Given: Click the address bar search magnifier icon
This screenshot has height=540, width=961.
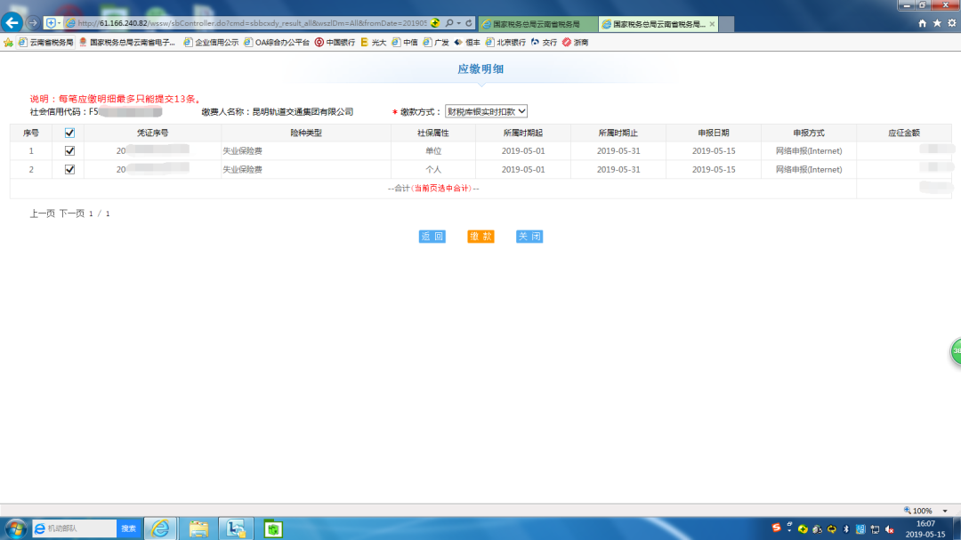Looking at the screenshot, I should (x=449, y=23).
